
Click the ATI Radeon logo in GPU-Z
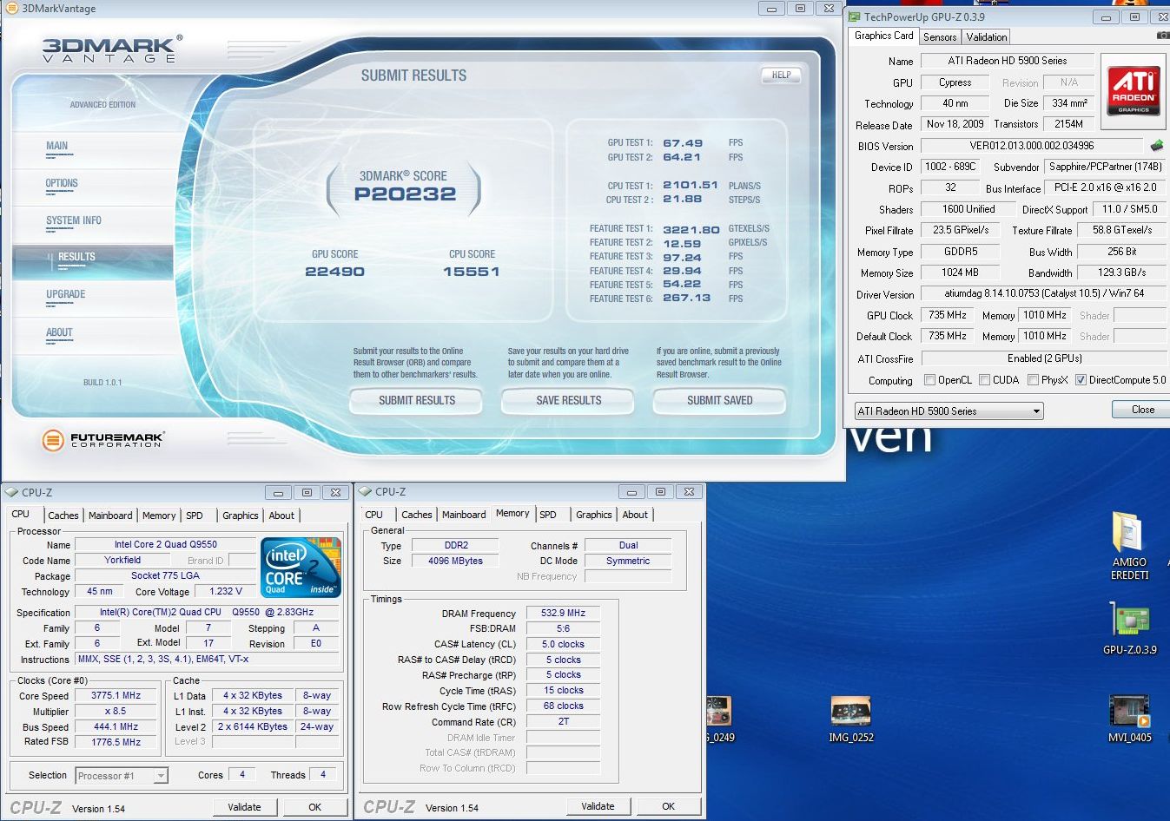pos(1134,90)
